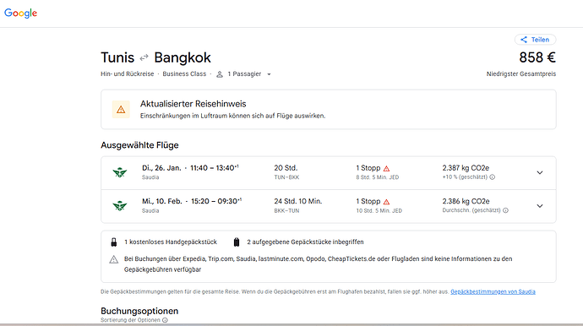The image size is (583, 326).
Task: Click the 20 Std. duration text
Action: coord(286,168)
